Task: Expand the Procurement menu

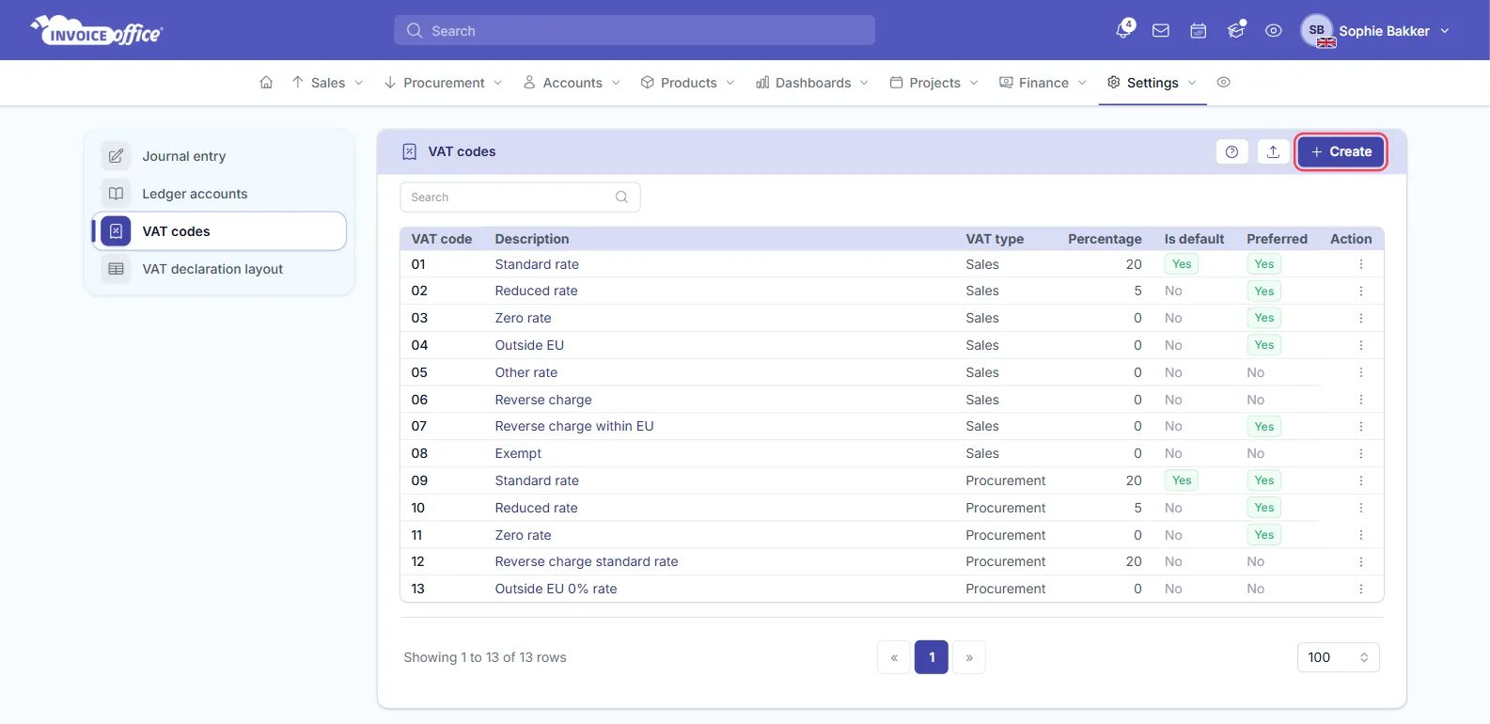Action: 443,83
